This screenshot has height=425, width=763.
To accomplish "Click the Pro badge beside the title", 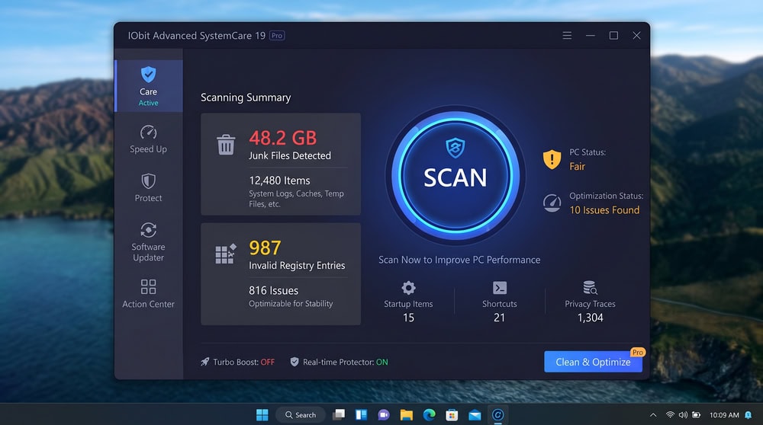I will (277, 36).
